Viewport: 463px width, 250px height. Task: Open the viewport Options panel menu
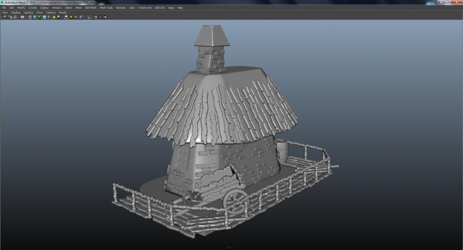(51, 13)
